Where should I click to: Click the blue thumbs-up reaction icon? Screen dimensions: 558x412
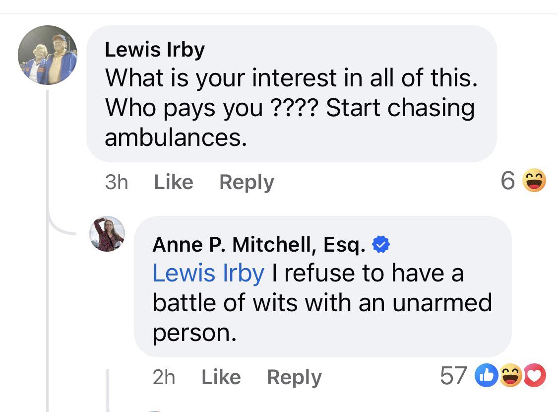(485, 376)
